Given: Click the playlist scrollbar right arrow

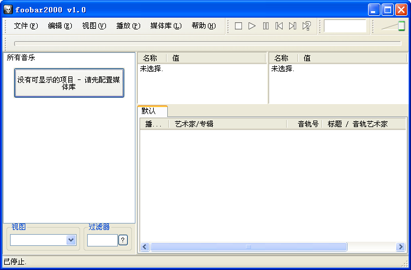Looking at the screenshot, I should [400, 246].
